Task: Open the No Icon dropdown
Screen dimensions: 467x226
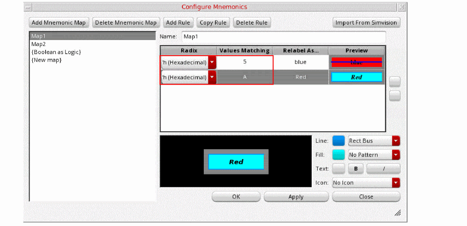Action: (x=366, y=183)
